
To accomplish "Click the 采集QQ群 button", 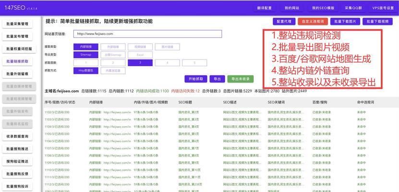I will click(x=353, y=8).
